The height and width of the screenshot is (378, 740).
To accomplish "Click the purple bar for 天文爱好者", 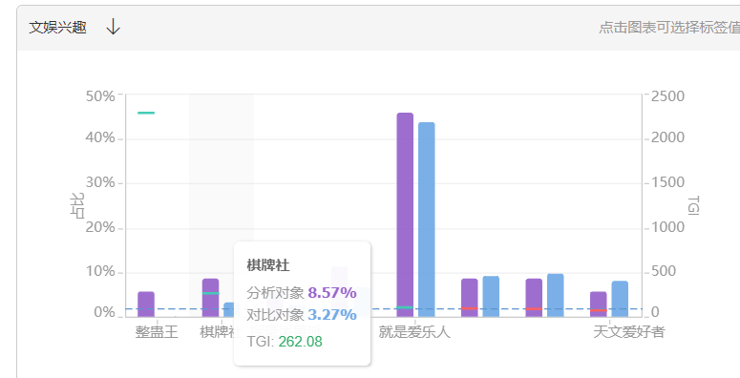I will coord(599,304).
